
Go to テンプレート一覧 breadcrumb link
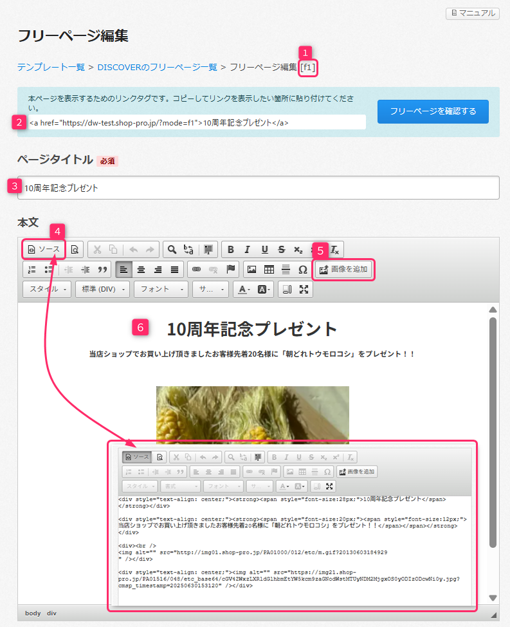pos(51,67)
